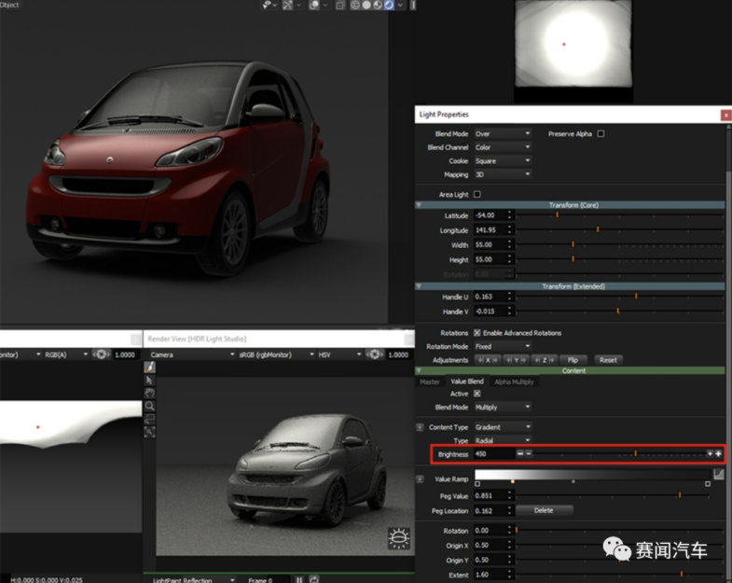Select the arrow pointer tool in Render View
The height and width of the screenshot is (583, 732).
pos(150,381)
